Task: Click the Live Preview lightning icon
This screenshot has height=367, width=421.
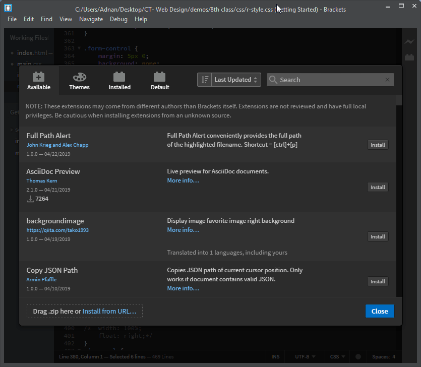Action: click(x=409, y=42)
